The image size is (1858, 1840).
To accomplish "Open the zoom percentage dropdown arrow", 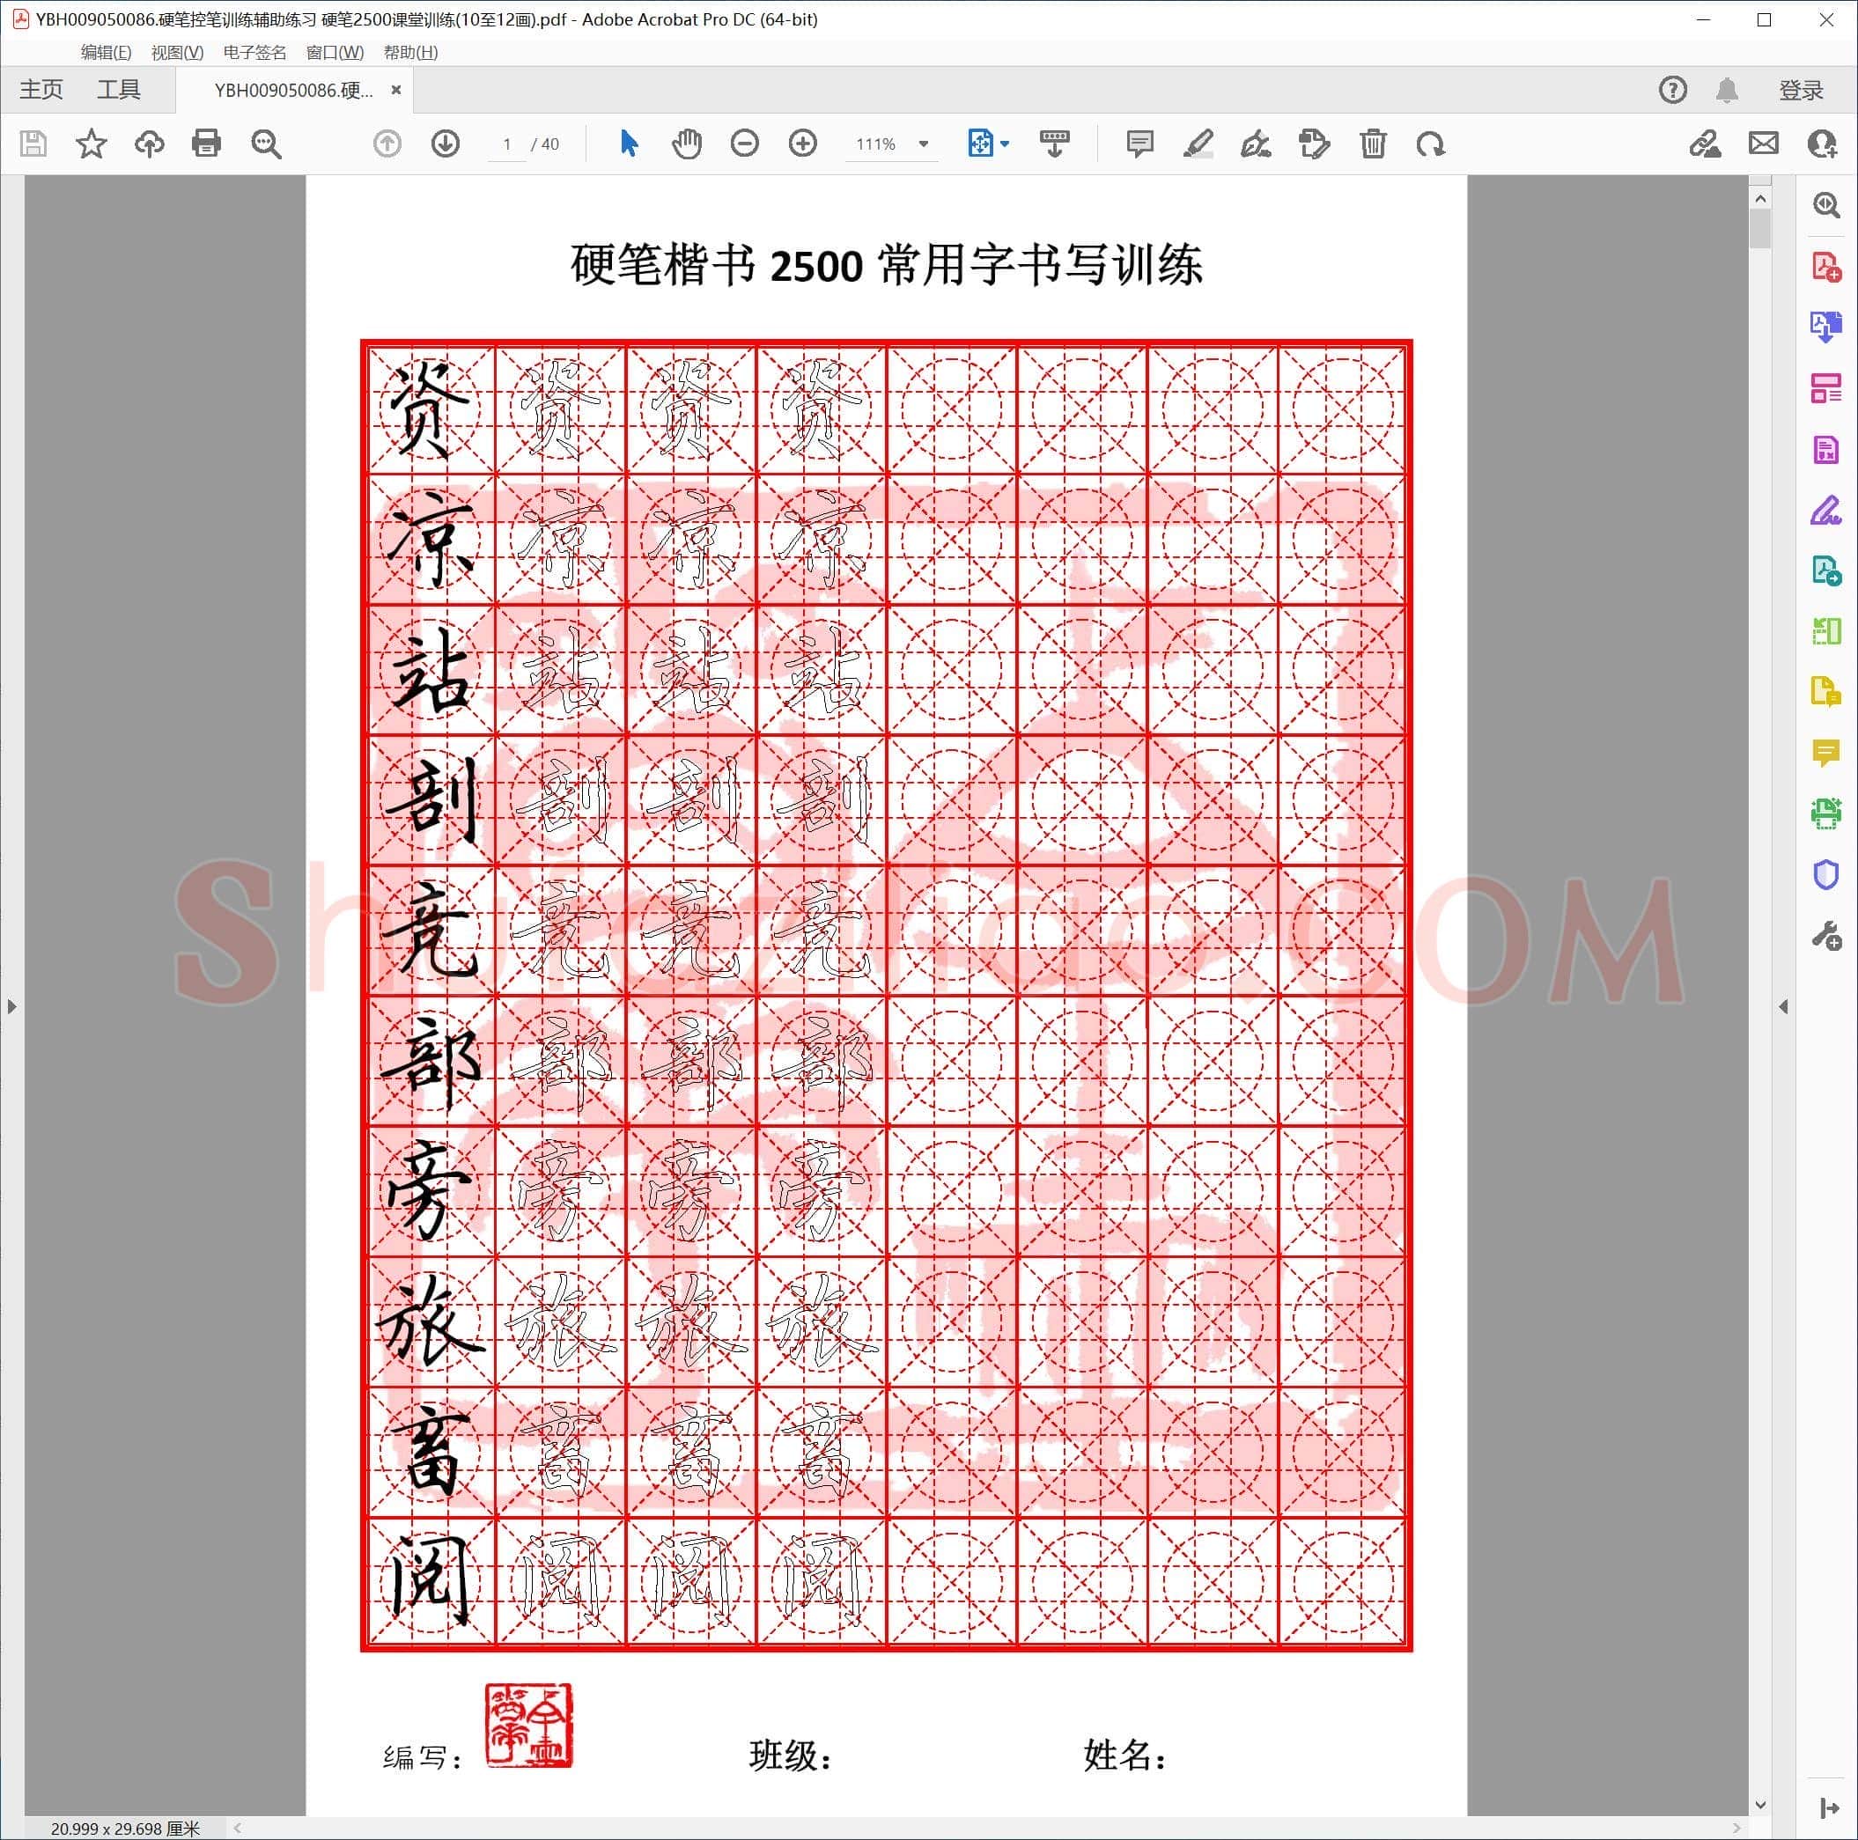I will (923, 144).
